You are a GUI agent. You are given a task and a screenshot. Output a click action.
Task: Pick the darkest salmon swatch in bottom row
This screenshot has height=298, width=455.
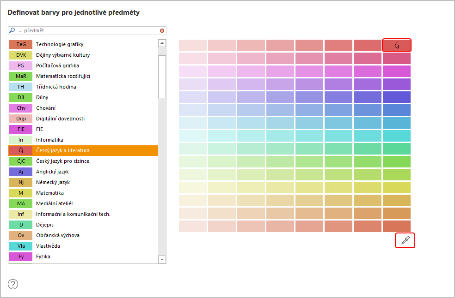coord(397,226)
